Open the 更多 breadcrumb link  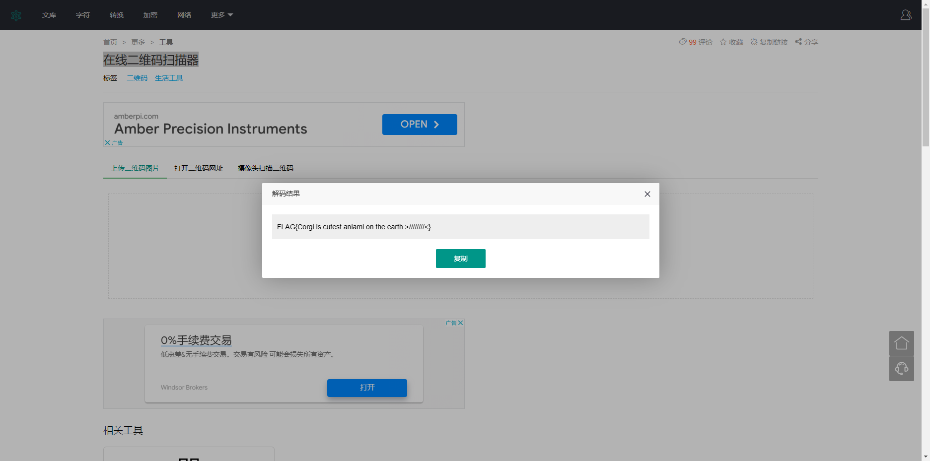[138, 42]
